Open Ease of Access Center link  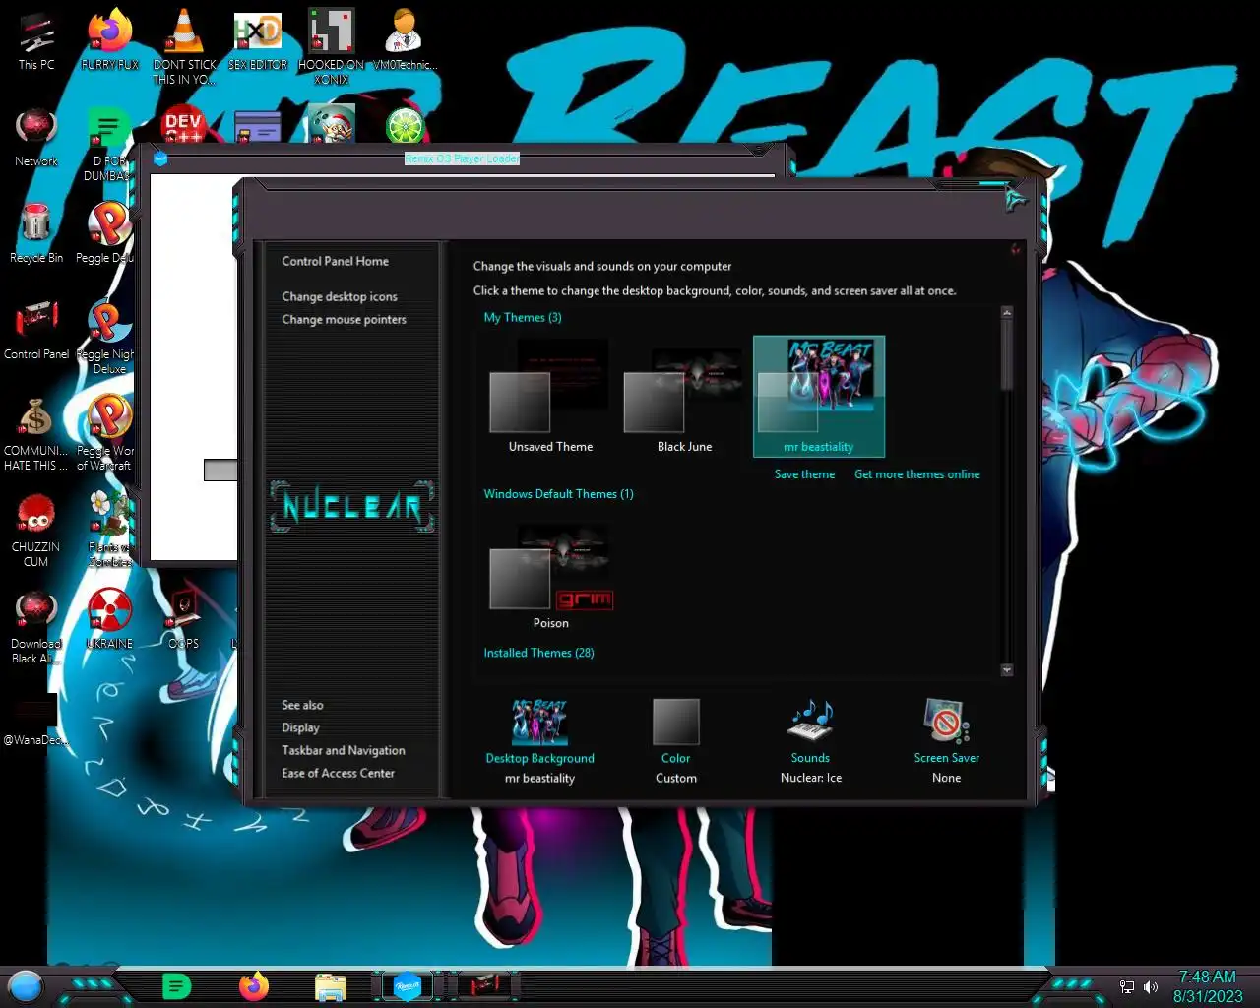(x=338, y=773)
